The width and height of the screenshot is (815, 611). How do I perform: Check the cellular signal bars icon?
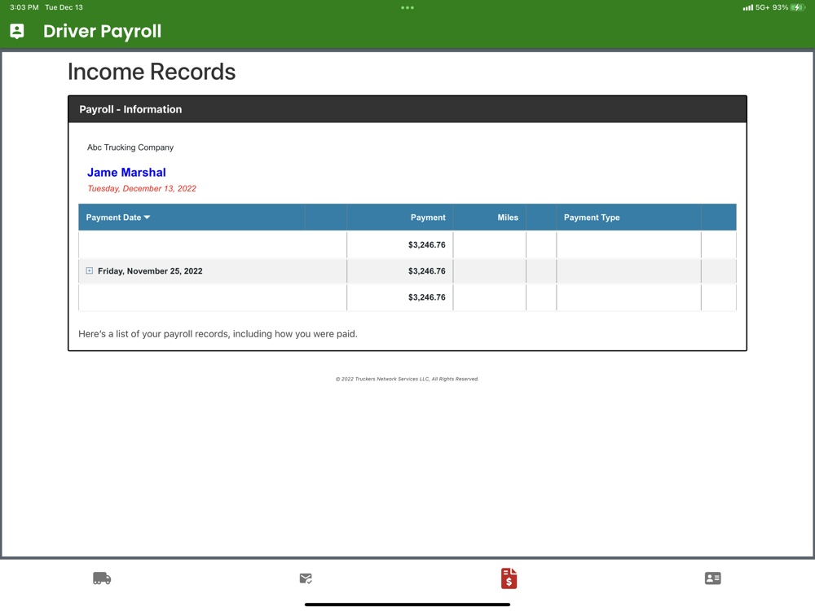coord(748,7)
